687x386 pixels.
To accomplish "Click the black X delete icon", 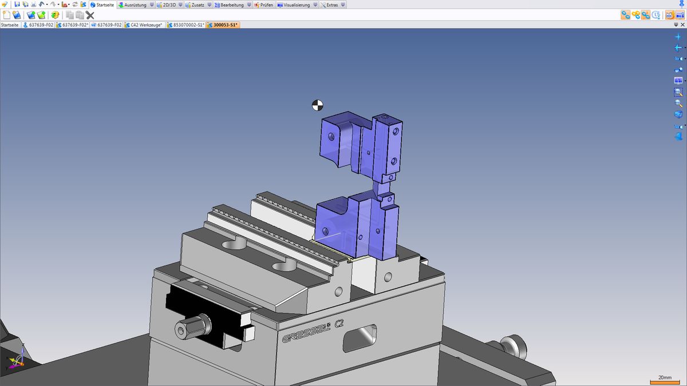I will coord(90,15).
